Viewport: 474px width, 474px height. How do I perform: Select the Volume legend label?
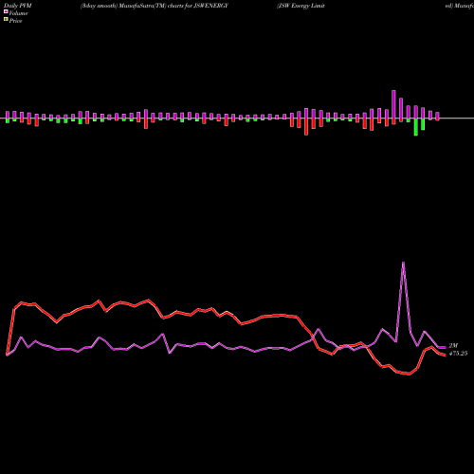coord(18,13)
